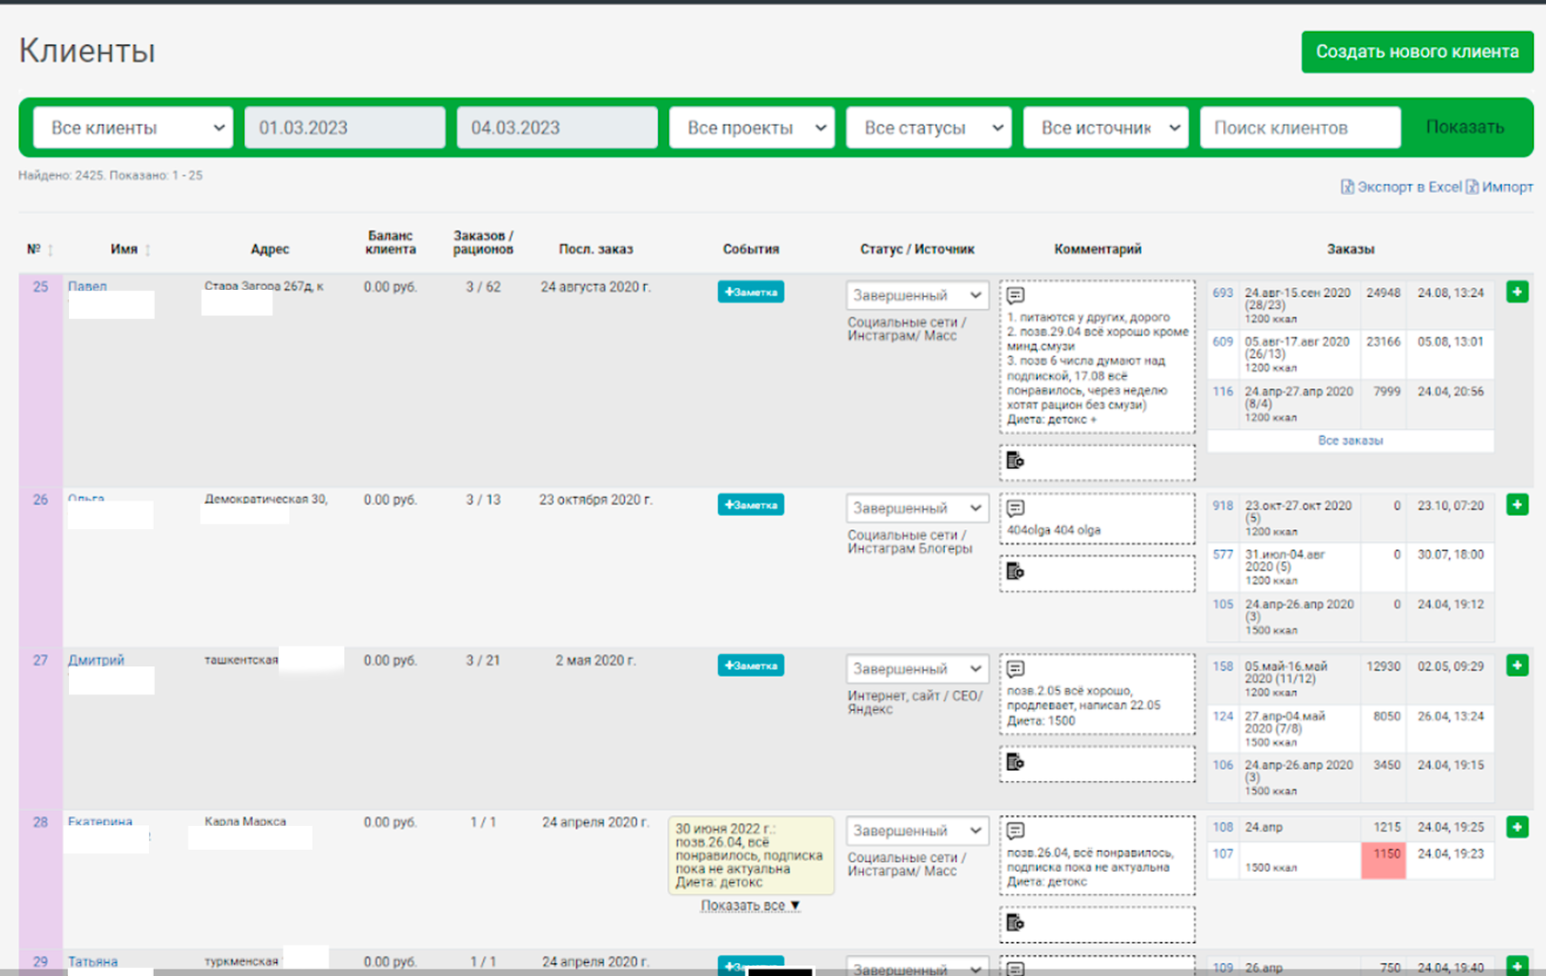Image resolution: width=1546 pixels, height=976 pixels.
Task: Click Создать нового клиента button
Action: coord(1417,52)
